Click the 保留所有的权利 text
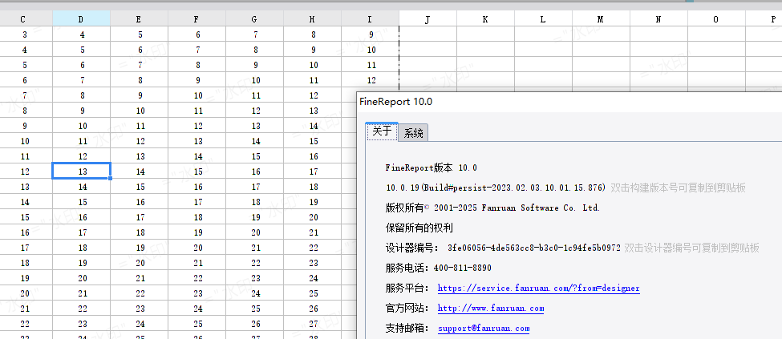This screenshot has height=339, width=782. coord(419,228)
